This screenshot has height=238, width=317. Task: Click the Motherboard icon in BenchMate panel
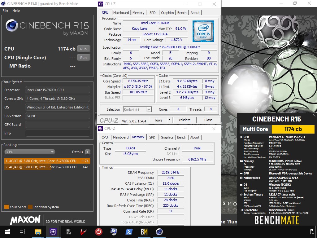[x=241, y=178]
